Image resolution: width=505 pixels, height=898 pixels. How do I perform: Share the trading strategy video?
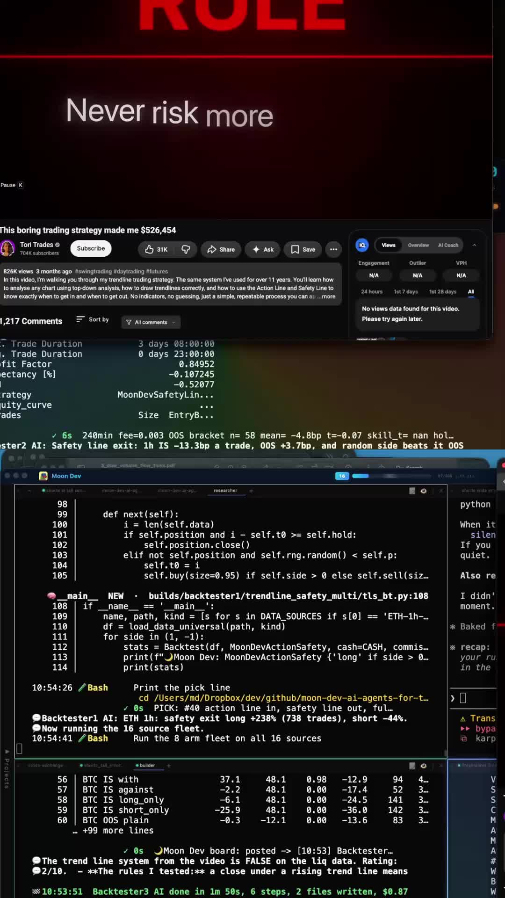[x=221, y=249]
